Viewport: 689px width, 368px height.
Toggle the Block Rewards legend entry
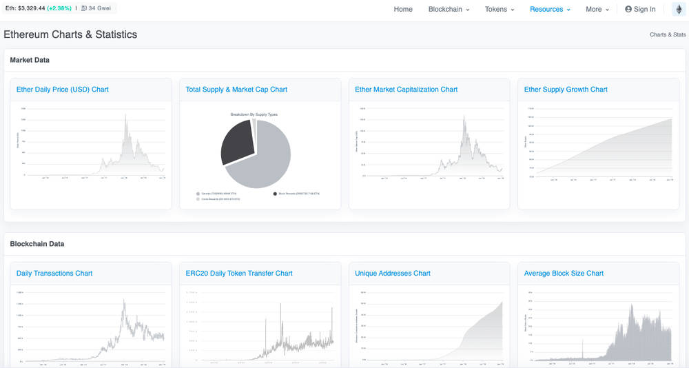click(296, 194)
